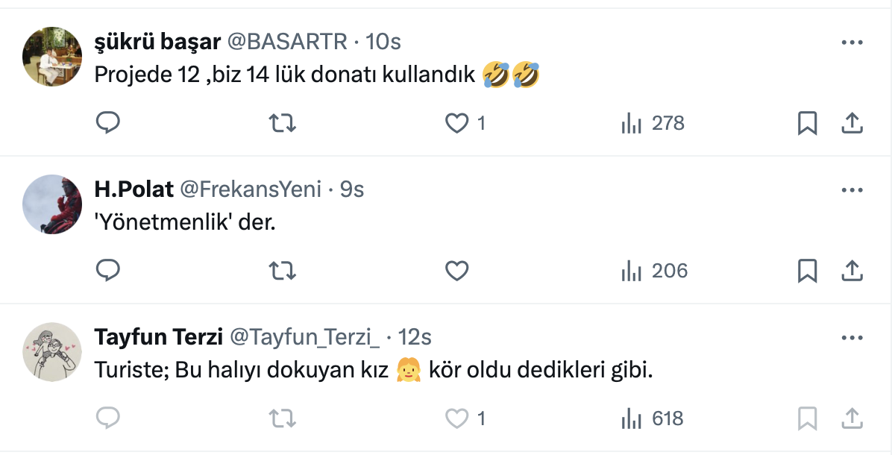The image size is (892, 455).
Task: Click Tayfun Terzi's profile avatar
Action: click(x=52, y=352)
